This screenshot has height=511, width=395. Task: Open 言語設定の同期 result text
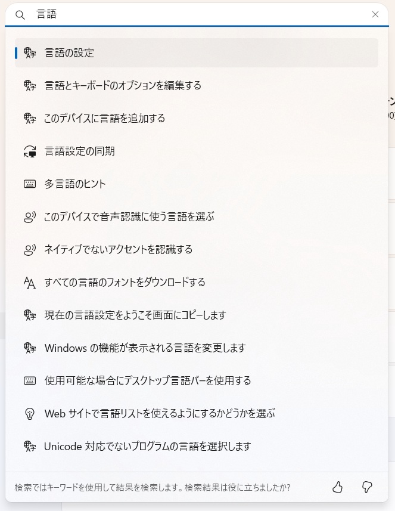[x=79, y=151]
